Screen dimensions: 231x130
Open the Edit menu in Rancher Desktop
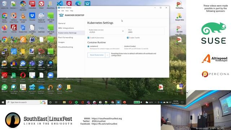62,11
